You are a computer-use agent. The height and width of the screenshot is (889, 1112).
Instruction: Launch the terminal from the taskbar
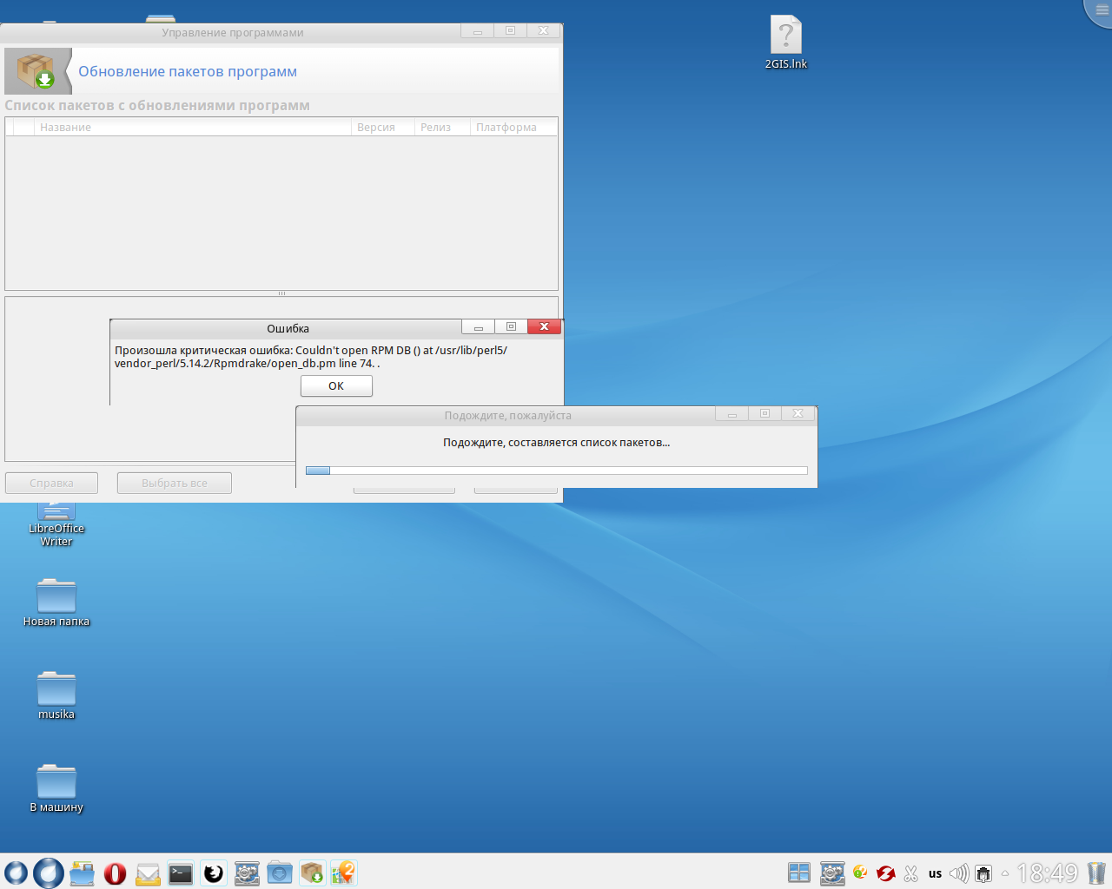point(181,873)
